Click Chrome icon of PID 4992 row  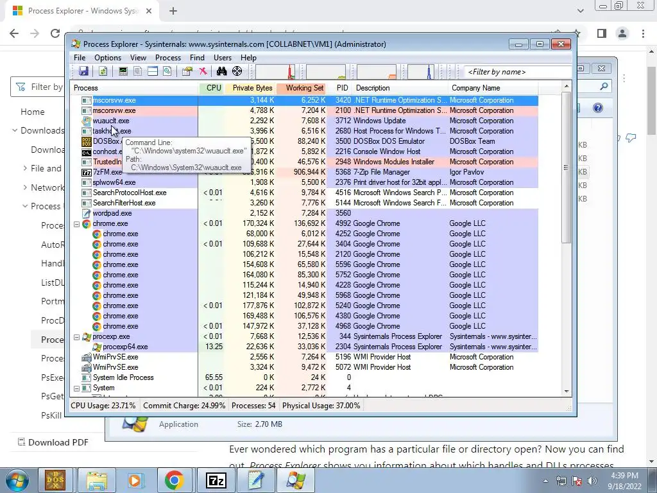click(87, 223)
